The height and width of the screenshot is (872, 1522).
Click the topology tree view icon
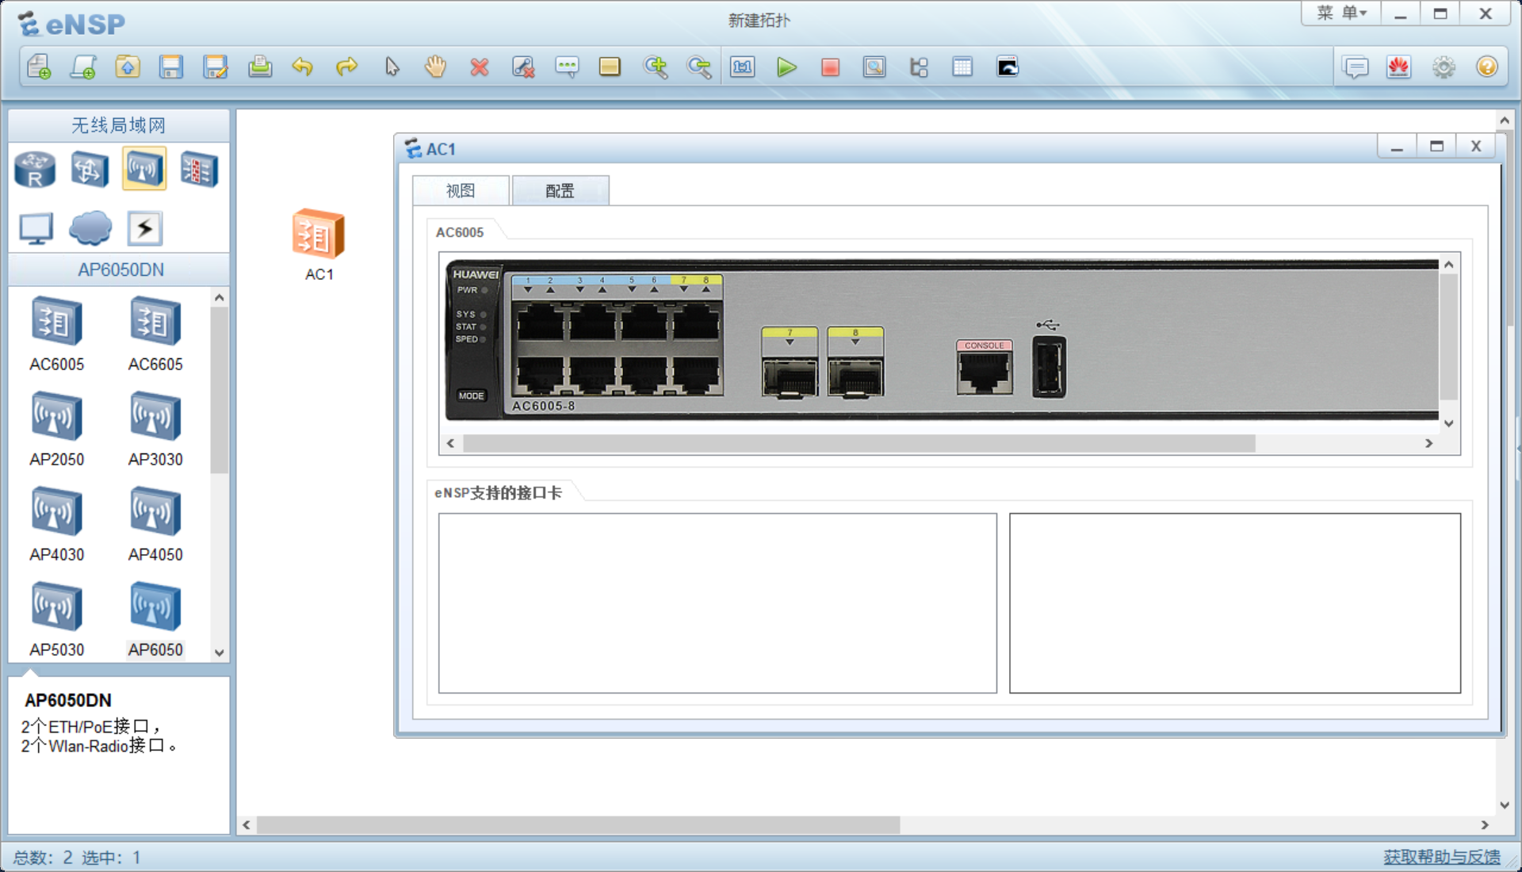[x=919, y=67]
